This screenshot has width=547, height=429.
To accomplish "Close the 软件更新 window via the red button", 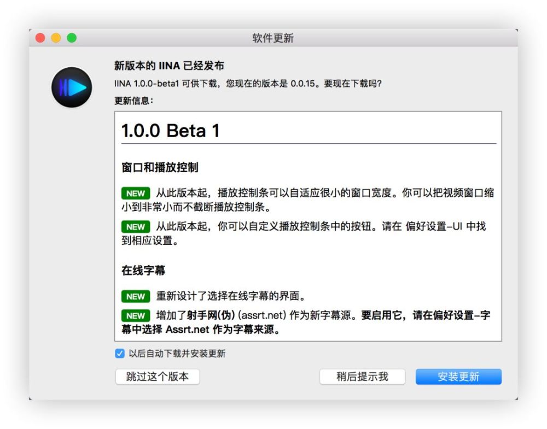I will 40,38.
